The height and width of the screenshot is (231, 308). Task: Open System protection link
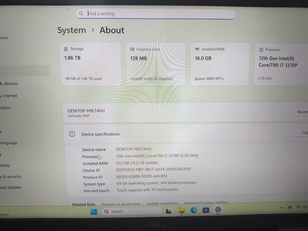coord(162,203)
